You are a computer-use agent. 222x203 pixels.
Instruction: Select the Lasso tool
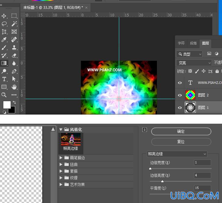click(4, 24)
